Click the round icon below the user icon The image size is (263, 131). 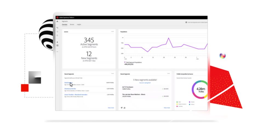point(57,45)
